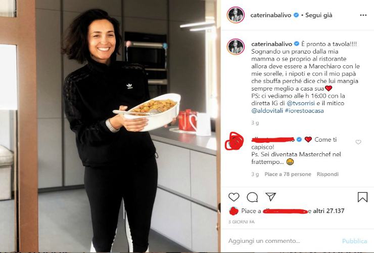Open the three-dots more options menu

click(x=363, y=15)
